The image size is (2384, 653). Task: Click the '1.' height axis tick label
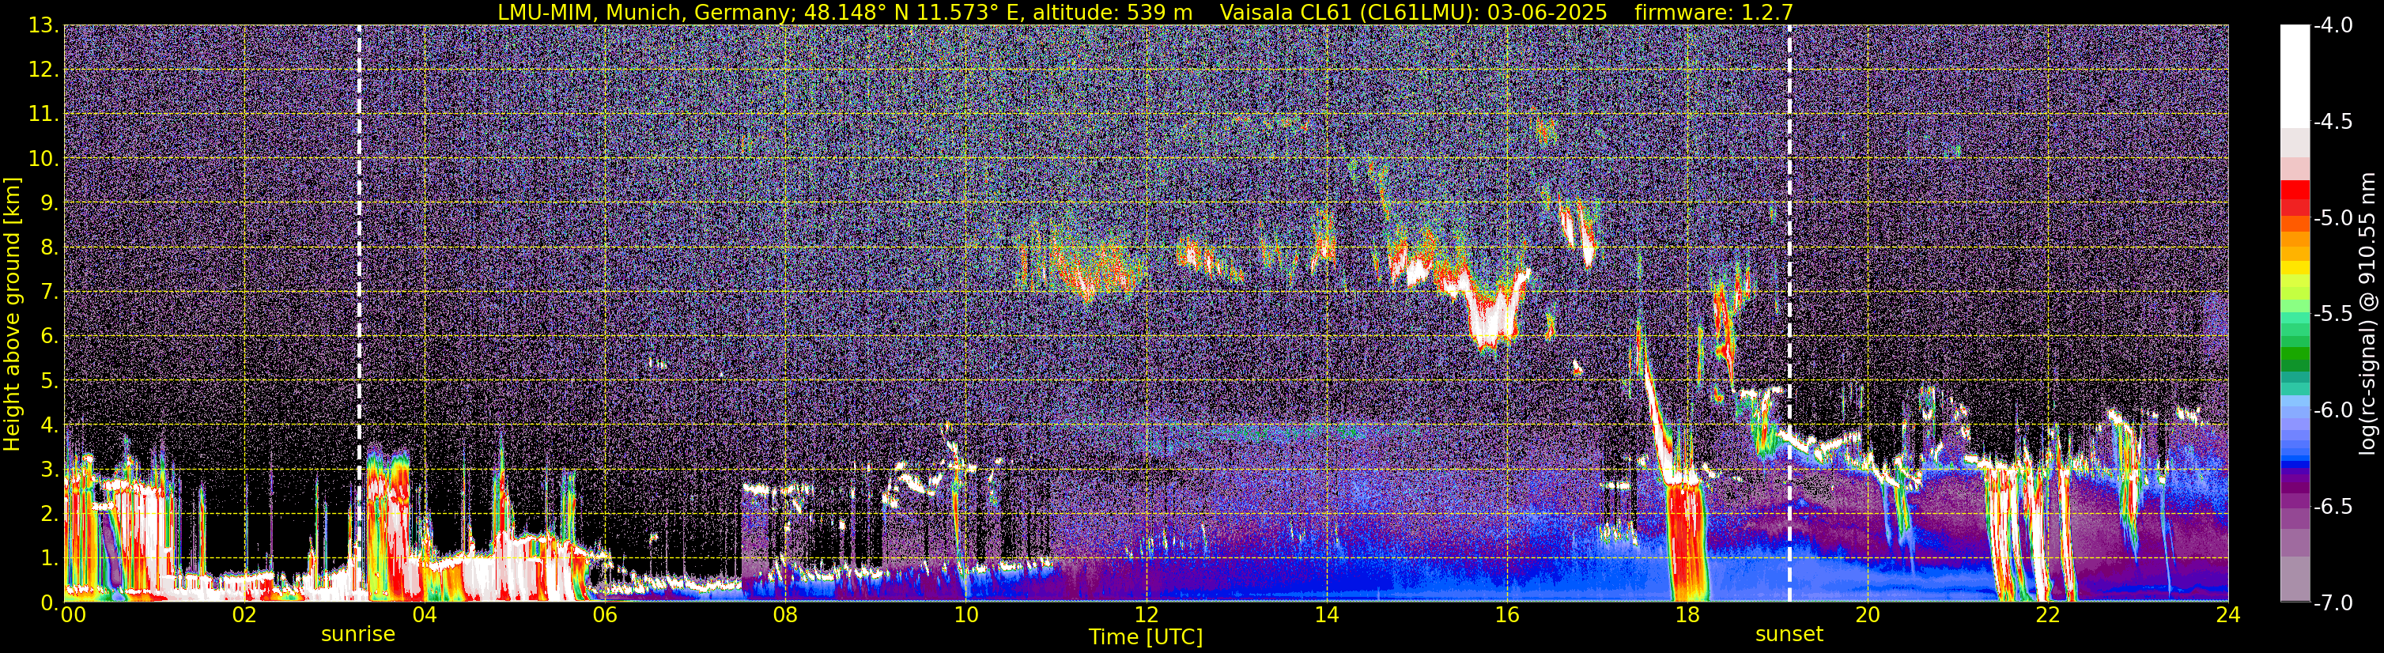[x=49, y=557]
